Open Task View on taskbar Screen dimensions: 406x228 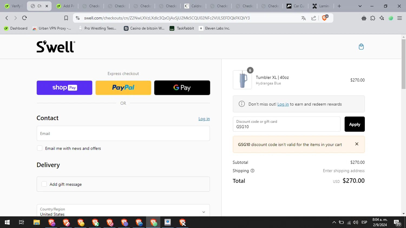pyautogui.click(x=21, y=222)
